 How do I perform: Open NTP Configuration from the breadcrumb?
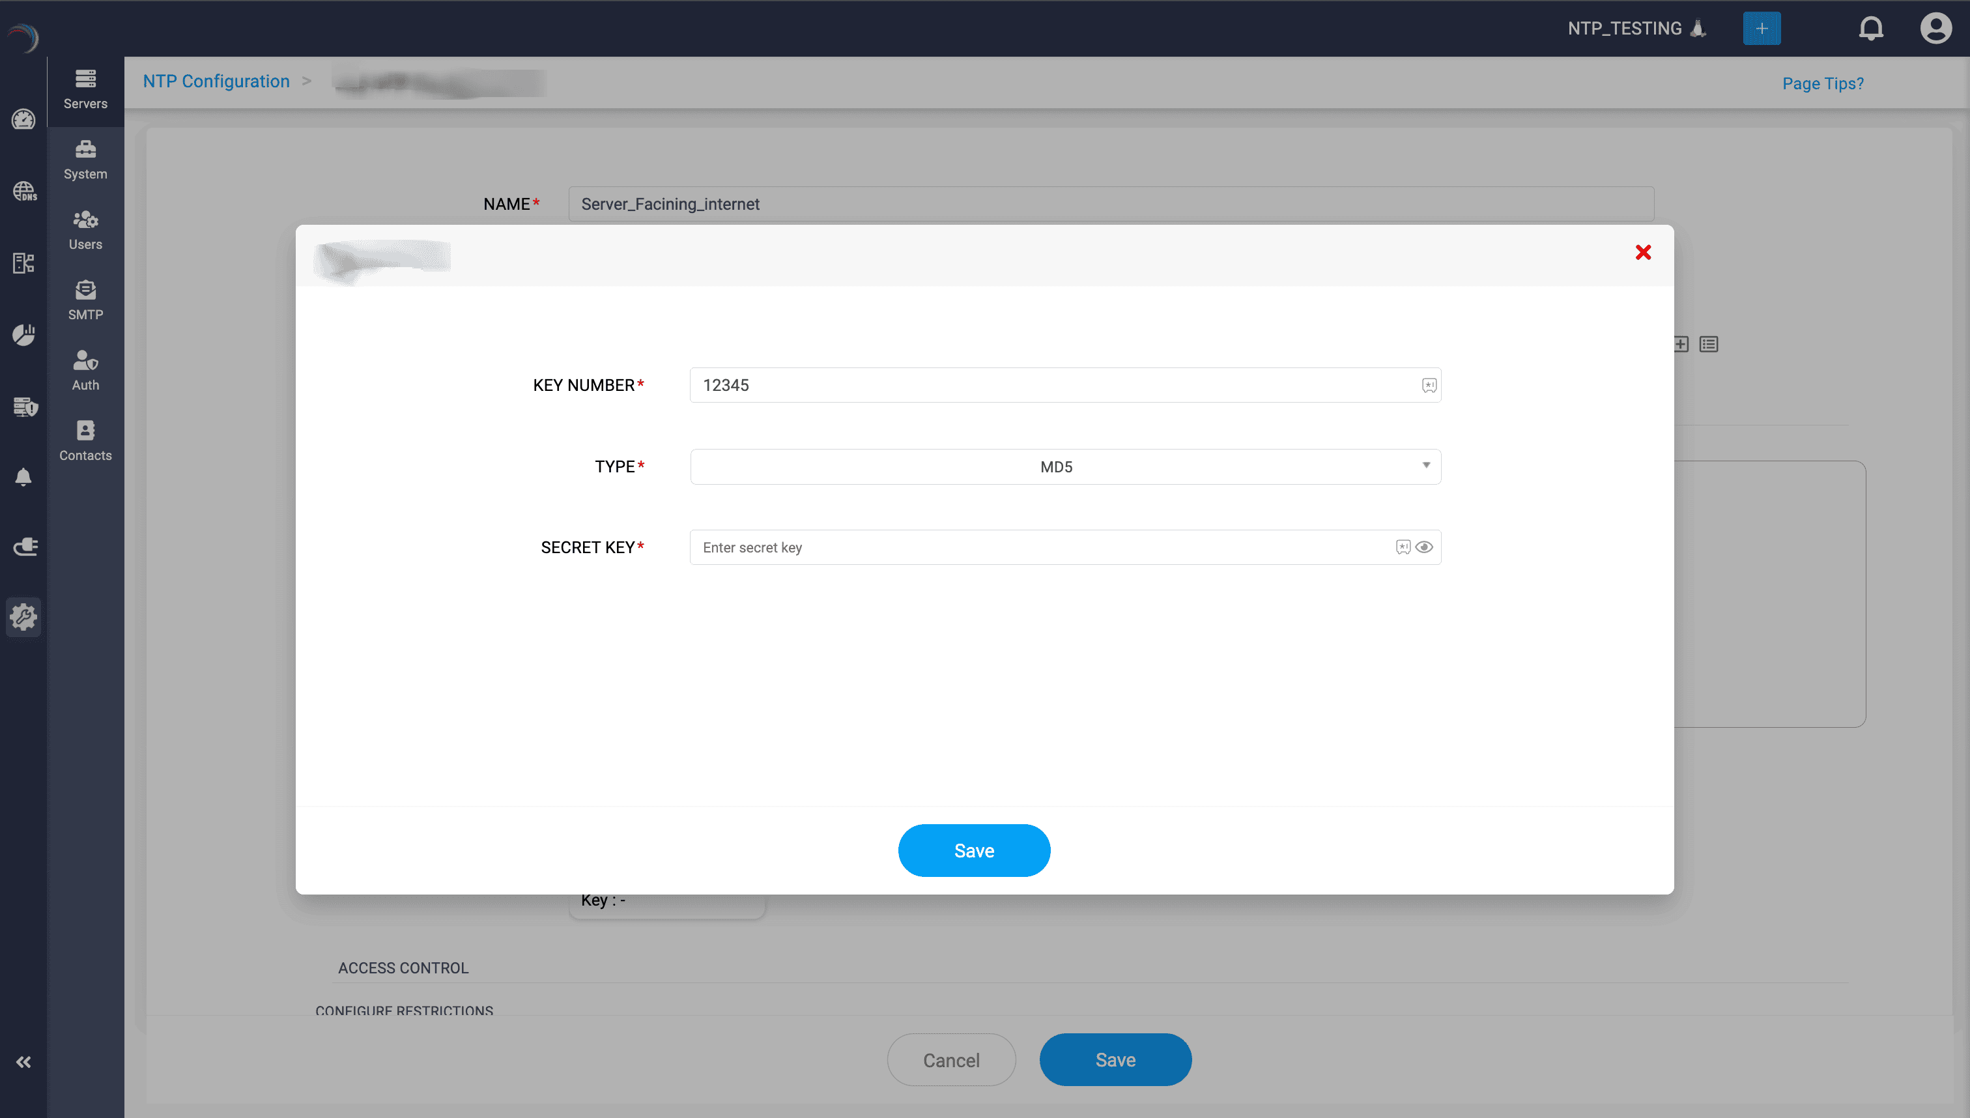click(216, 81)
